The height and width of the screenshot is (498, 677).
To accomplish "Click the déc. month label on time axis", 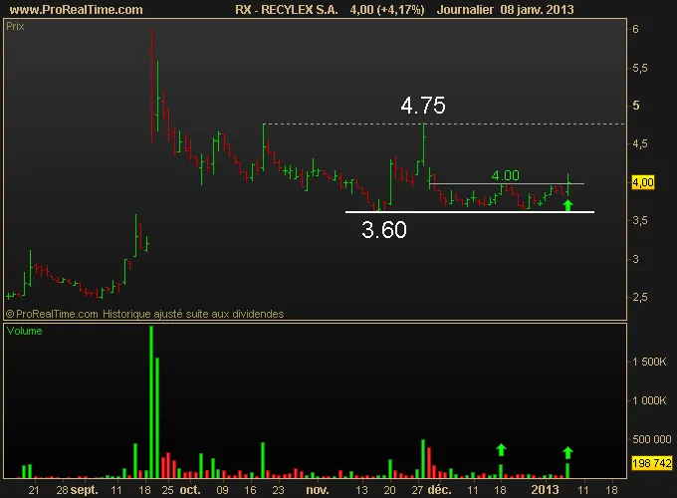I will pos(439,490).
